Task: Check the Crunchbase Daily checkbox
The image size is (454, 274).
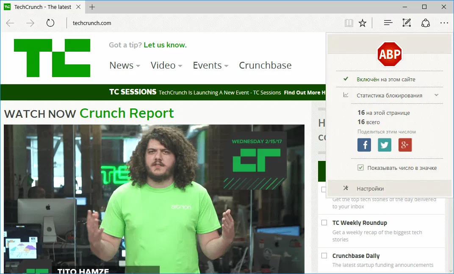Action: (324, 255)
